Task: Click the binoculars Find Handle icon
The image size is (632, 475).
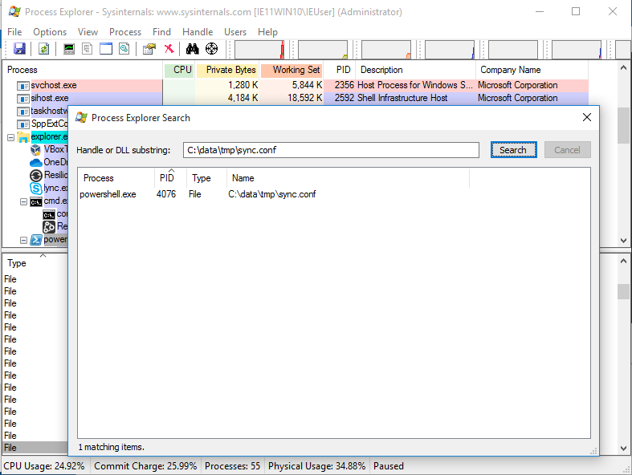Action: (193, 49)
